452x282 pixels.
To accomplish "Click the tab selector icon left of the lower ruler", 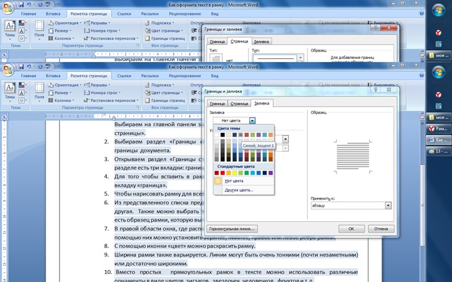I will pos(4,117).
